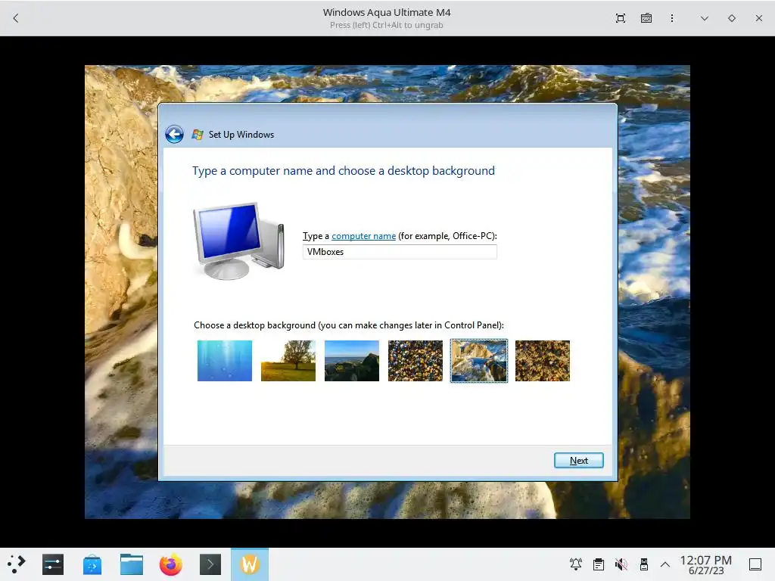Click the Windows flag icon beside Set Up Windows
The image size is (775, 581).
(x=198, y=135)
